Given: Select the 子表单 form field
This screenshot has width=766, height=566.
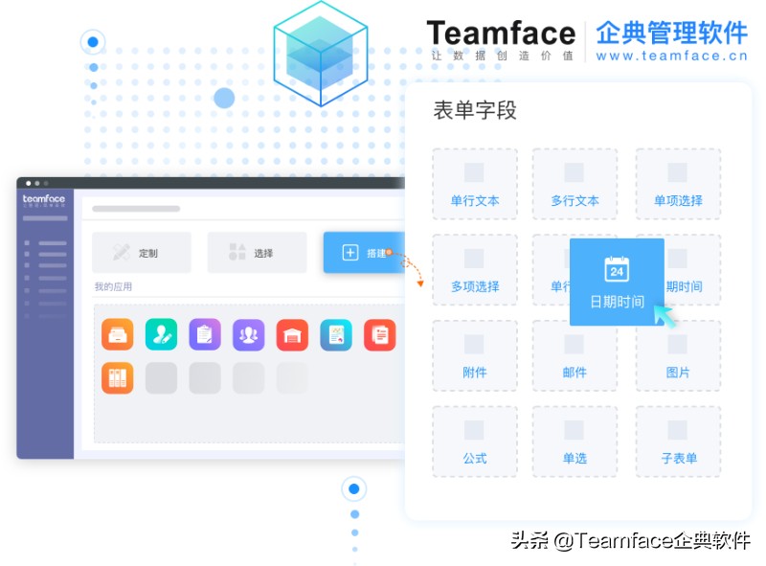Looking at the screenshot, I should [x=678, y=441].
